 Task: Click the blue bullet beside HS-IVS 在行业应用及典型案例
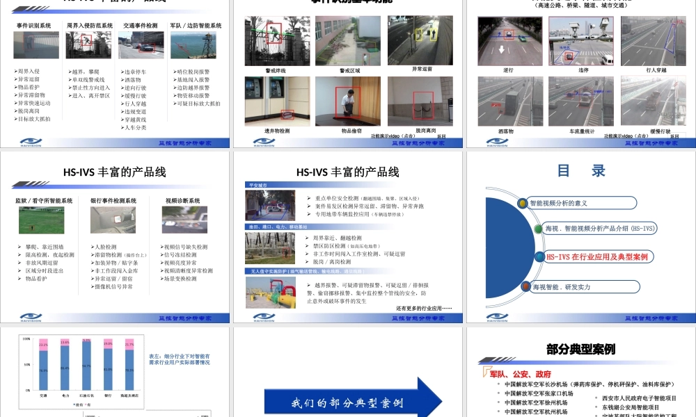(x=539, y=256)
